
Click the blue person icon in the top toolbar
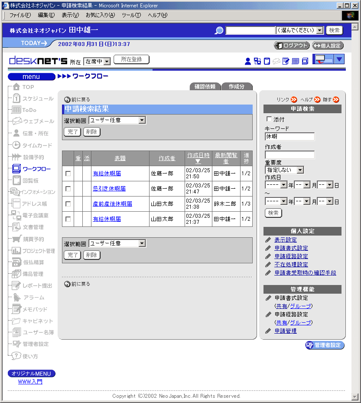click(248, 61)
